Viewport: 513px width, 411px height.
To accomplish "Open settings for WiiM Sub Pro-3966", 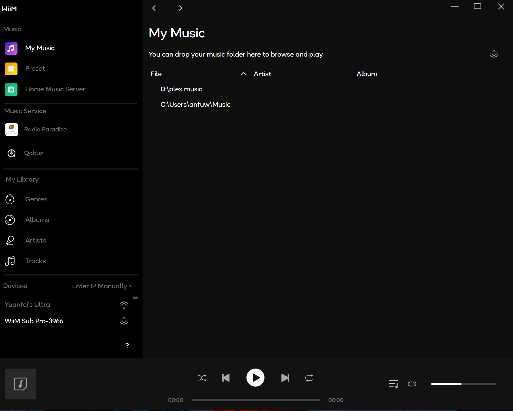I will coord(124,321).
